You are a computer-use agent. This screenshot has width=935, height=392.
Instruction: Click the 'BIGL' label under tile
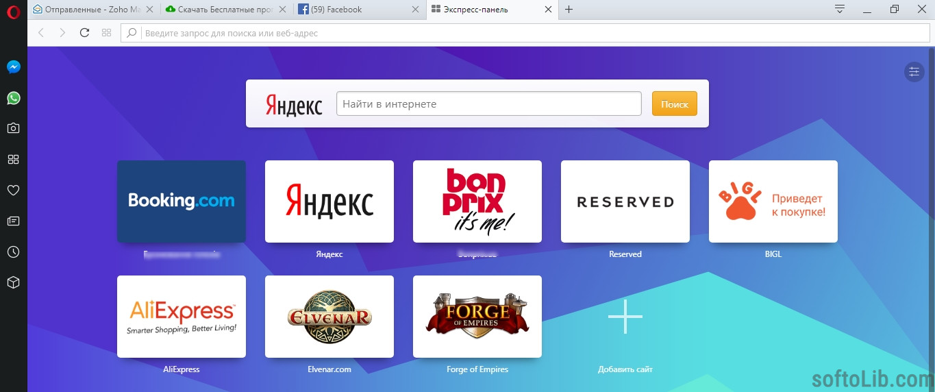click(773, 254)
